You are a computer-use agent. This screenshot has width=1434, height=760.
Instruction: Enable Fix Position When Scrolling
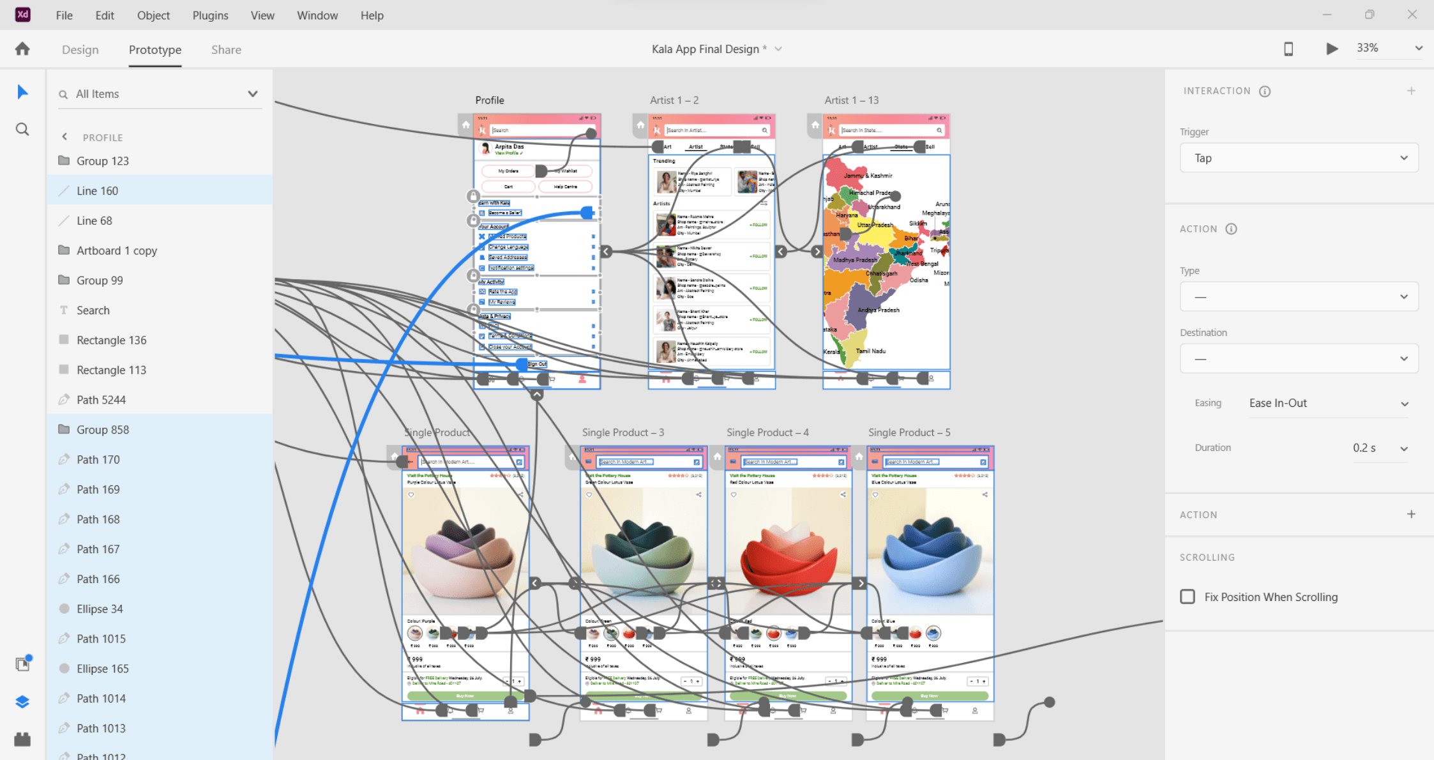tap(1188, 597)
